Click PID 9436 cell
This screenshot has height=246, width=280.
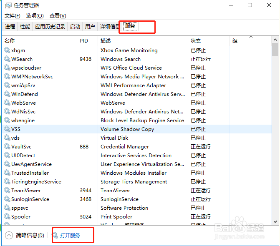(86, 59)
